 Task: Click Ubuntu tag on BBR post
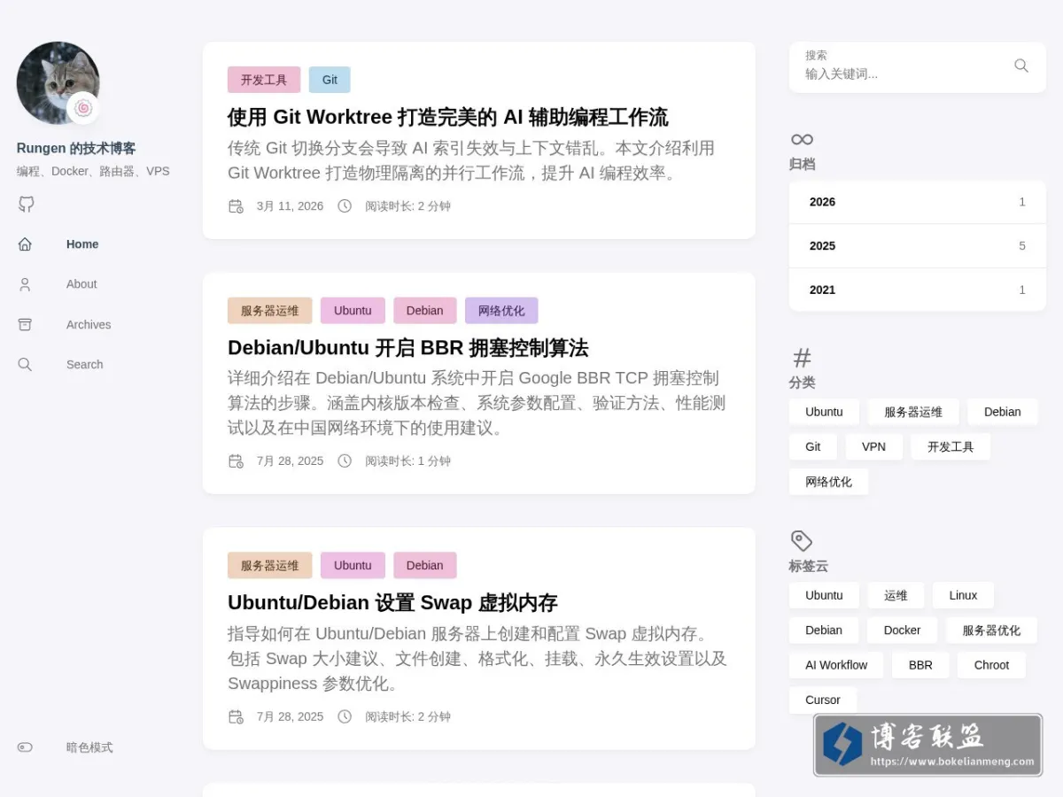(x=353, y=311)
